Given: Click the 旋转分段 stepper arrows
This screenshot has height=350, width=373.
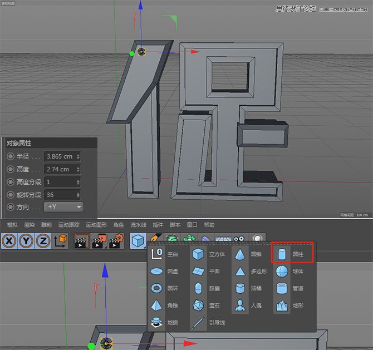Looking at the screenshot, I should pyautogui.click(x=78, y=195).
